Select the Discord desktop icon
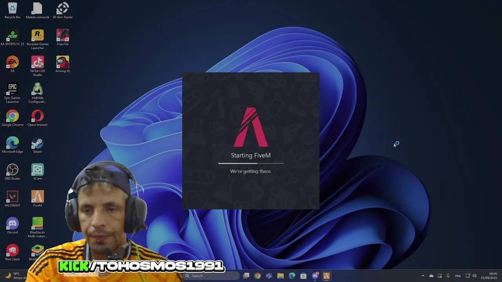The width and height of the screenshot is (502, 282). (x=13, y=226)
